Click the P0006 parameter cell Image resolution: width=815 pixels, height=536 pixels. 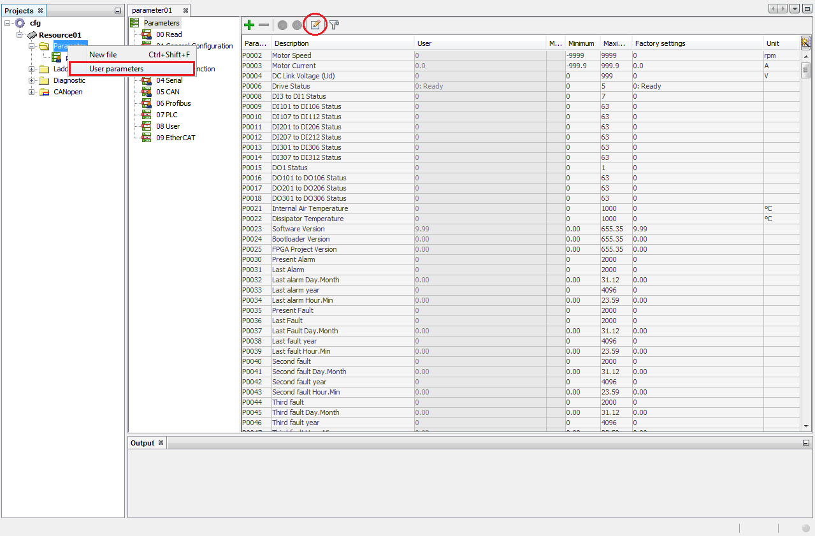tap(256, 86)
